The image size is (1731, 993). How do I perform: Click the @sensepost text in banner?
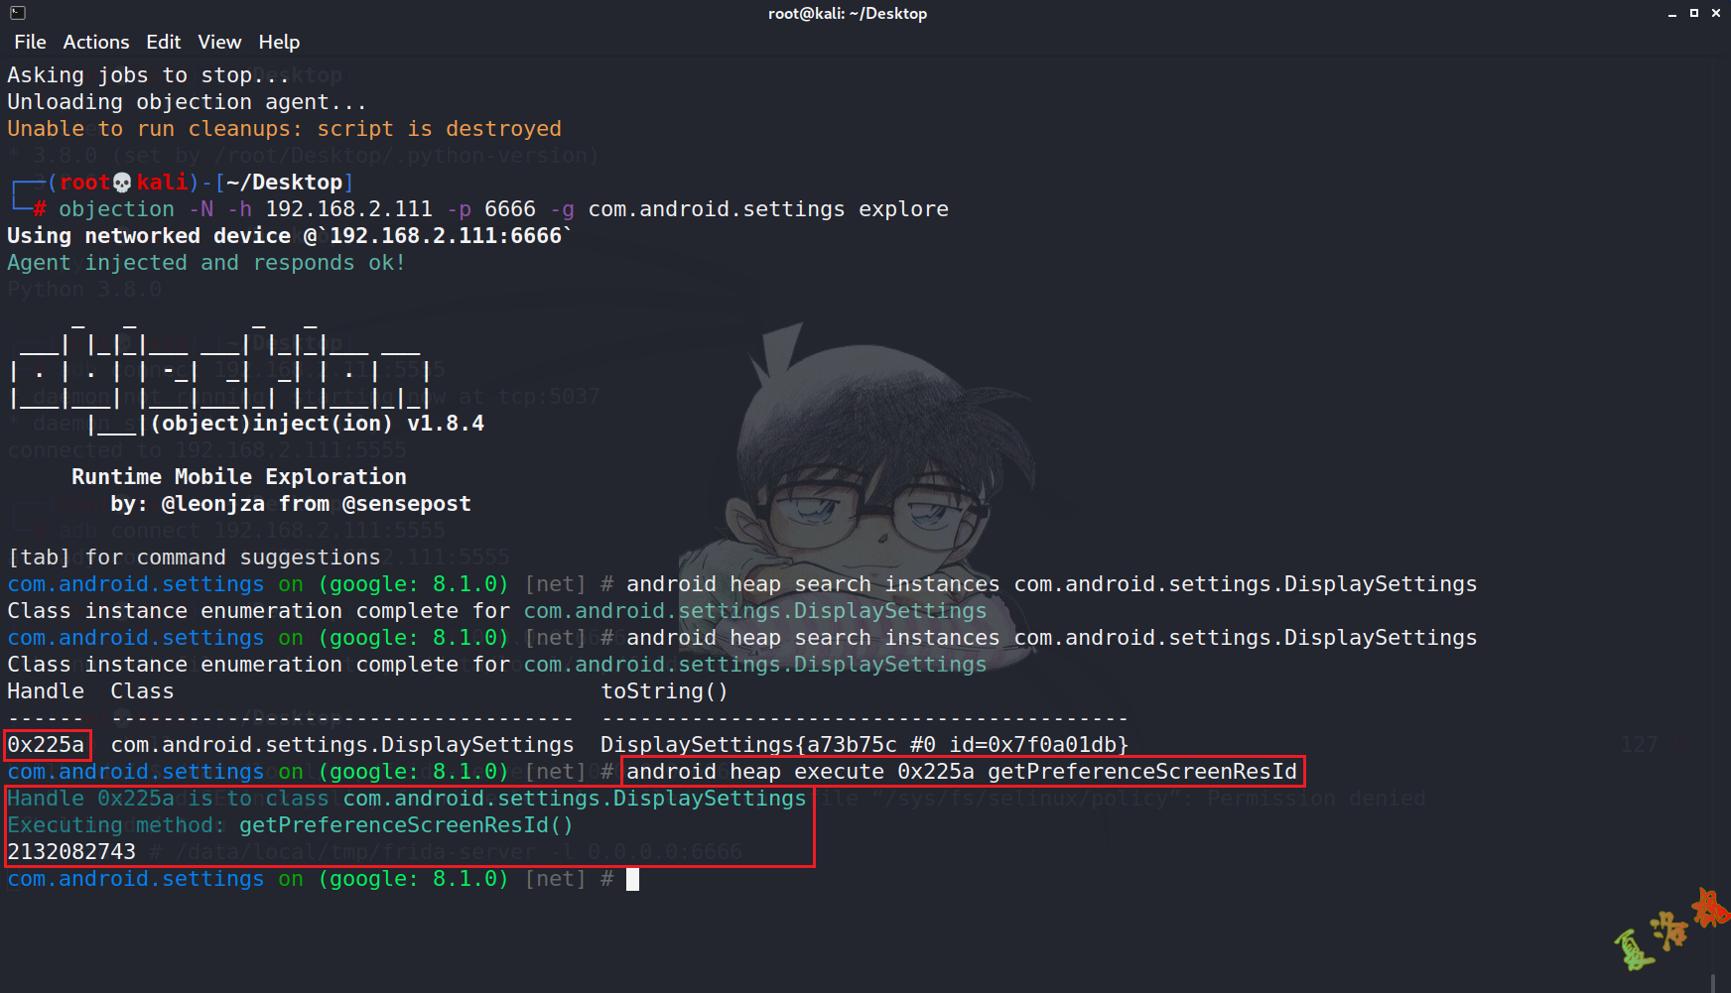[407, 504]
